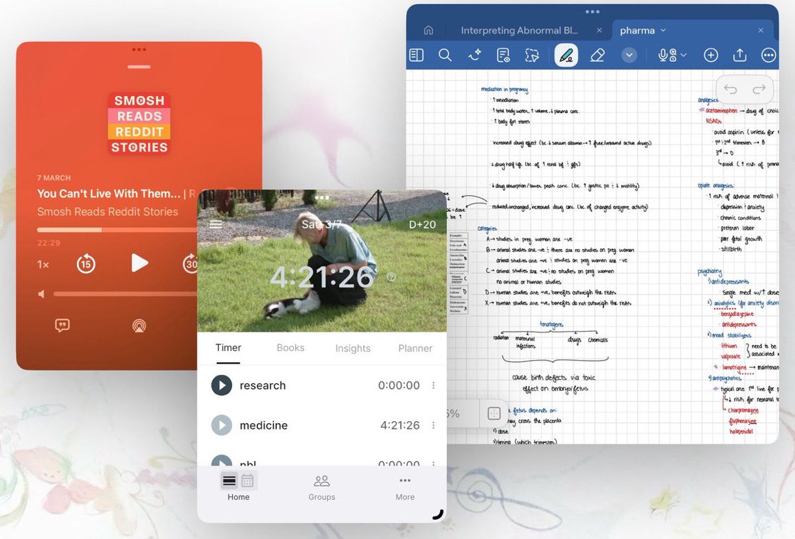Select the Timer tab
795x539 pixels.
tap(228, 348)
